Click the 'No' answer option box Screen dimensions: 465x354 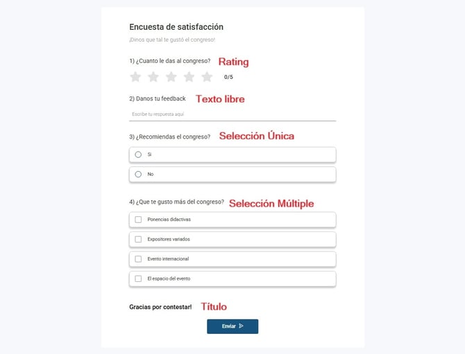tap(232, 175)
